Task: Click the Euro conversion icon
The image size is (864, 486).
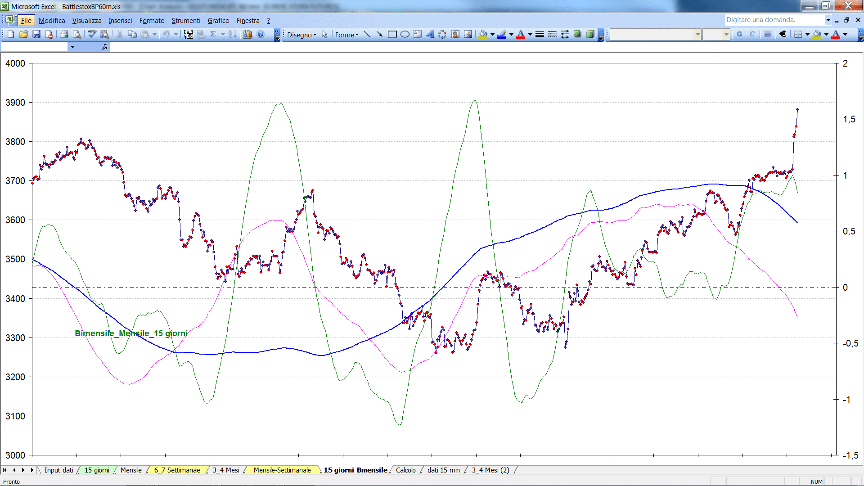Action: click(x=189, y=34)
